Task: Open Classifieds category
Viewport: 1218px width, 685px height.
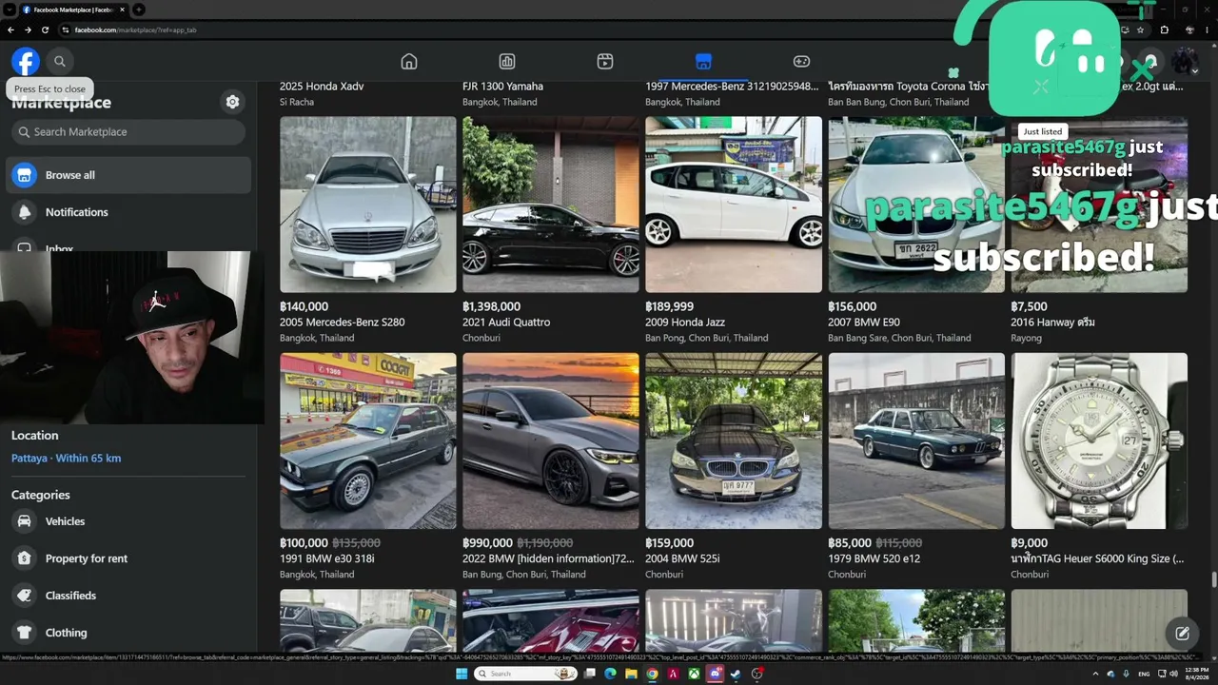Action: click(129, 596)
